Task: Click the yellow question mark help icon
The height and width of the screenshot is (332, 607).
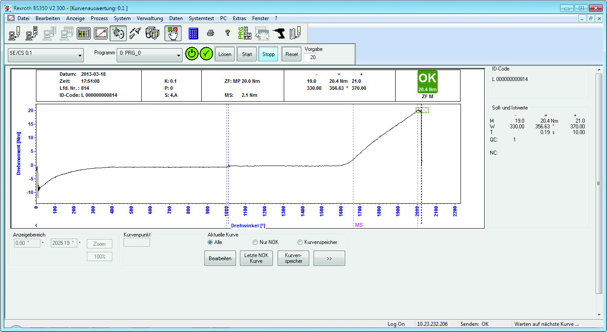Action: tap(227, 33)
